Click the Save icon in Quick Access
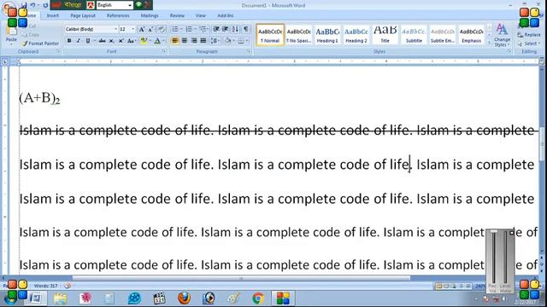This screenshot has width=547, height=307. coord(24,5)
